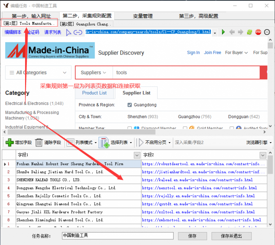
Task: Click the red STOP icon
Action: pos(258,32)
